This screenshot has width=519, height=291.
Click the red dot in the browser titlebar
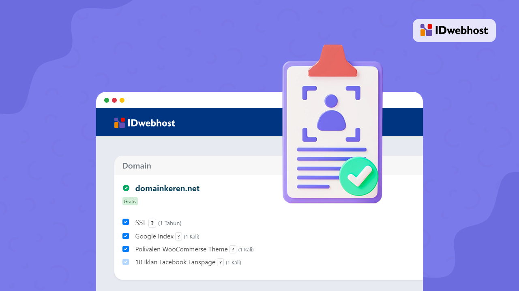pos(114,100)
